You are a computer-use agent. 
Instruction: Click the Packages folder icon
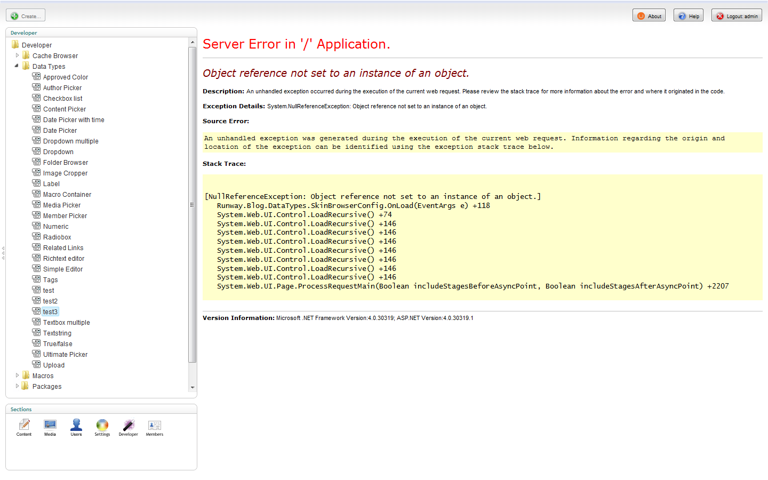click(26, 386)
